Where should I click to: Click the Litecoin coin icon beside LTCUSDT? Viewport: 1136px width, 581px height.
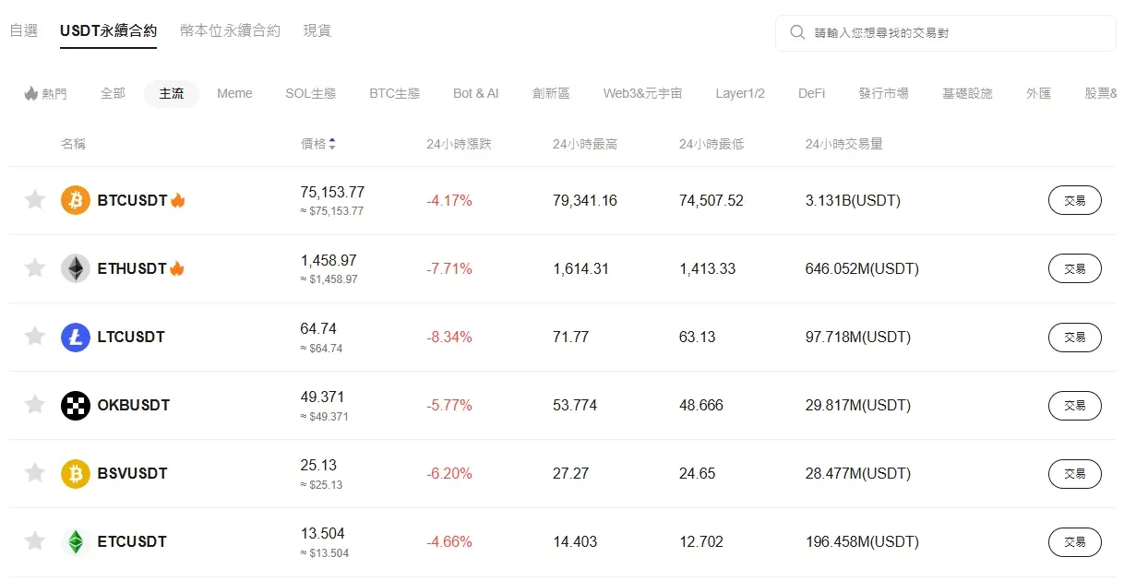pos(75,337)
